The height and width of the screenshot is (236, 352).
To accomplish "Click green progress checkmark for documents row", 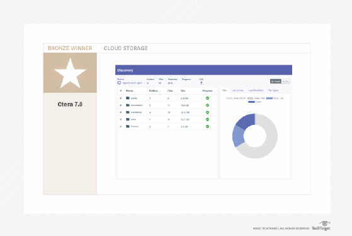I will (x=207, y=105).
